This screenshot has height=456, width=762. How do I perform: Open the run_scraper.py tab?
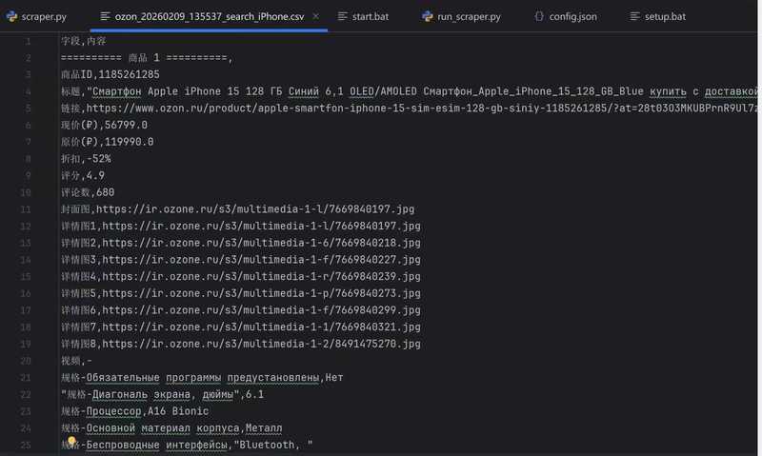(x=469, y=17)
